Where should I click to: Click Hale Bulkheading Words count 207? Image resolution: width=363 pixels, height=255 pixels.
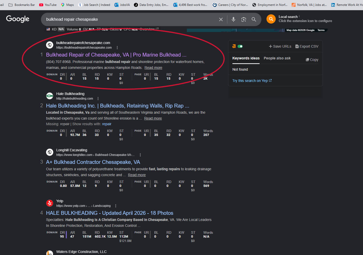[x=206, y=135]
